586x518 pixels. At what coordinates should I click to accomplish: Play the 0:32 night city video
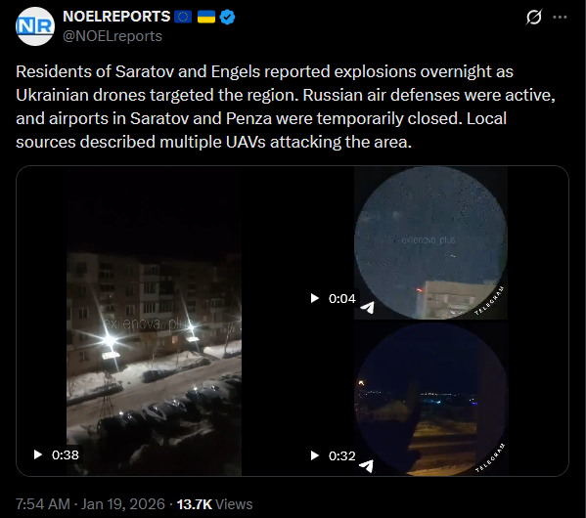315,455
